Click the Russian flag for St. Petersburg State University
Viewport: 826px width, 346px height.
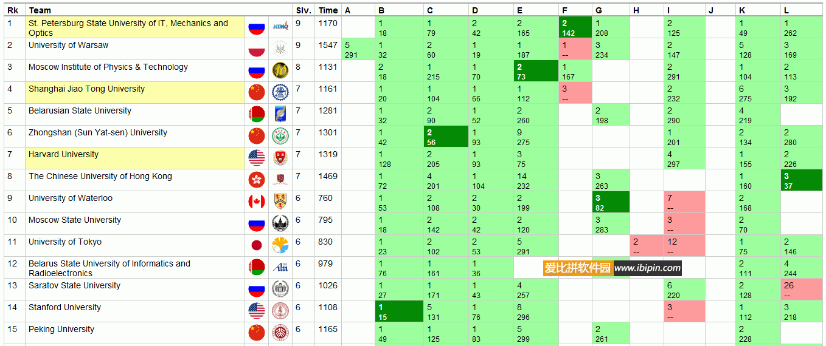257,27
